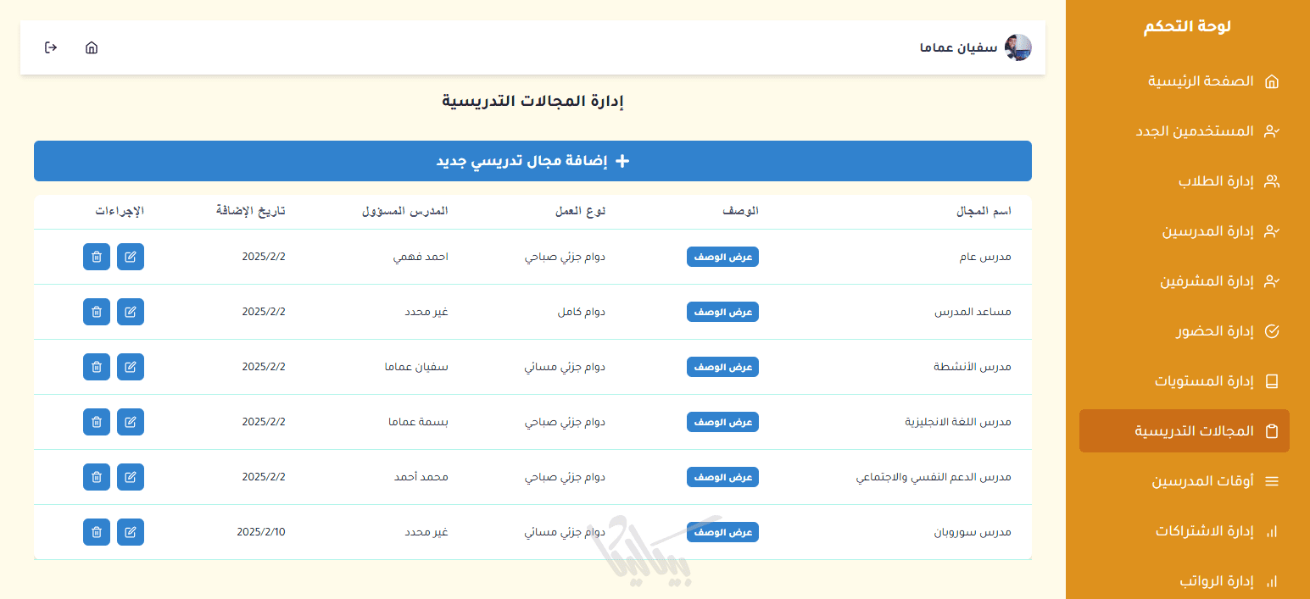Edit the مدرس عام row
Image resolution: width=1310 pixels, height=599 pixels.
131,257
